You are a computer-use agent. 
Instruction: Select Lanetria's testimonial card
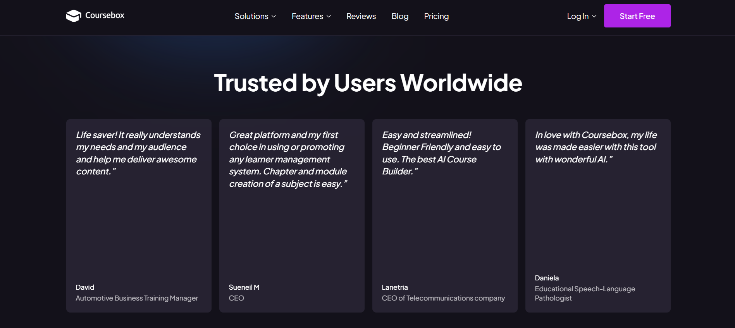(x=445, y=216)
